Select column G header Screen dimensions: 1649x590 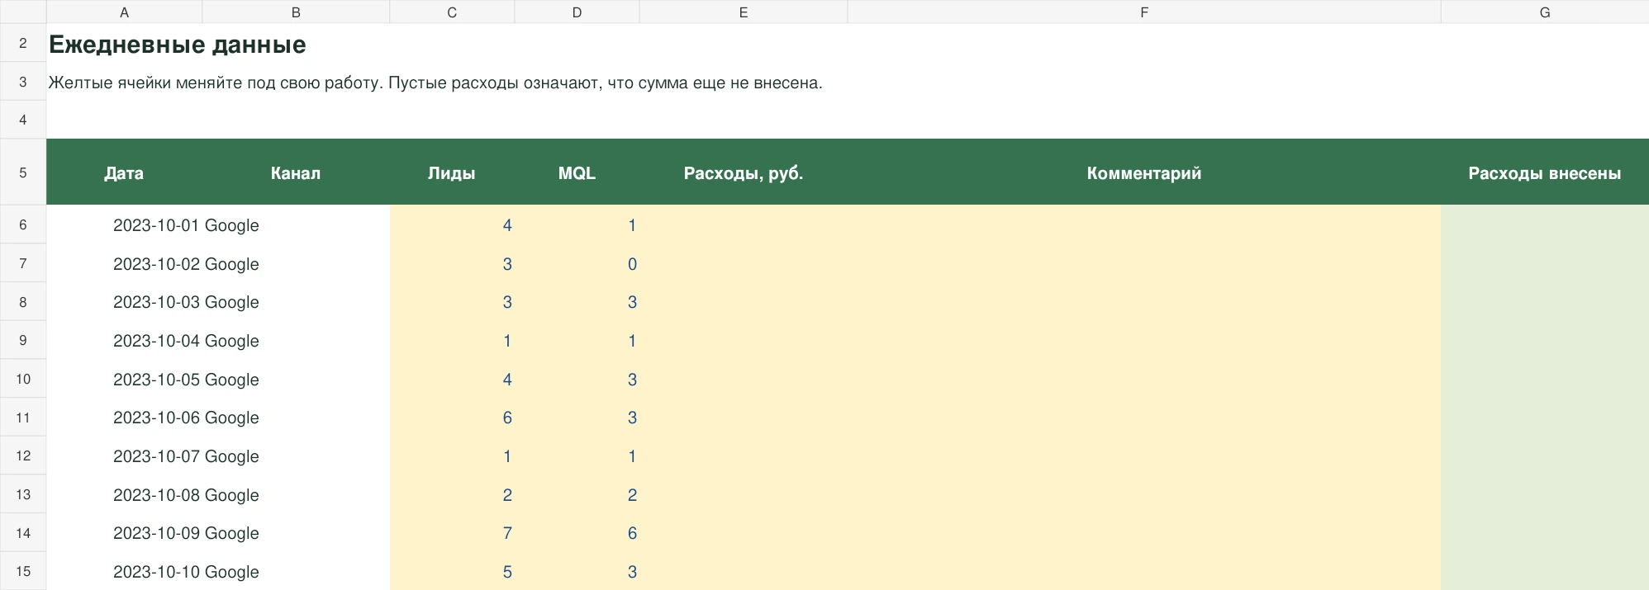click(1545, 12)
